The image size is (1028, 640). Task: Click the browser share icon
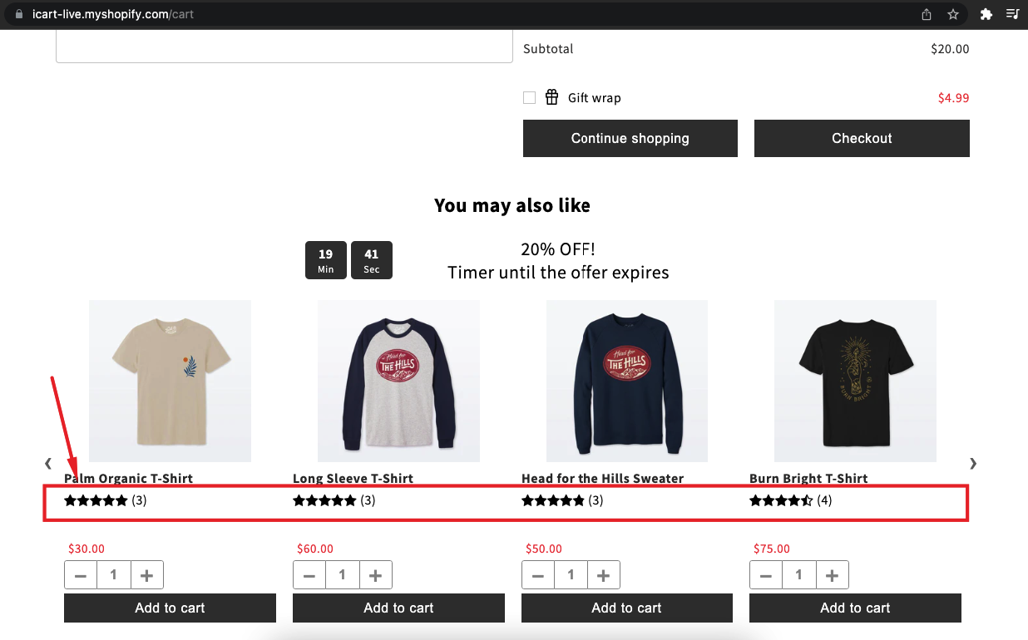927,14
